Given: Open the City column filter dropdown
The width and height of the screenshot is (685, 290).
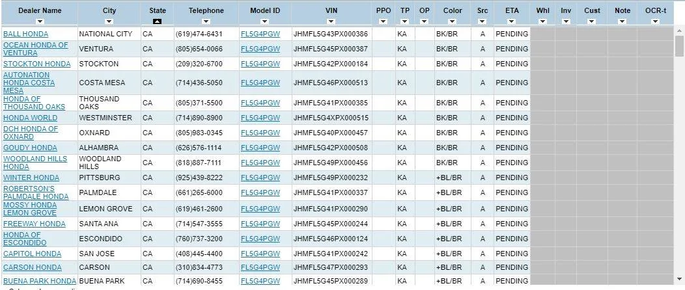Looking at the screenshot, I should pyautogui.click(x=109, y=21).
